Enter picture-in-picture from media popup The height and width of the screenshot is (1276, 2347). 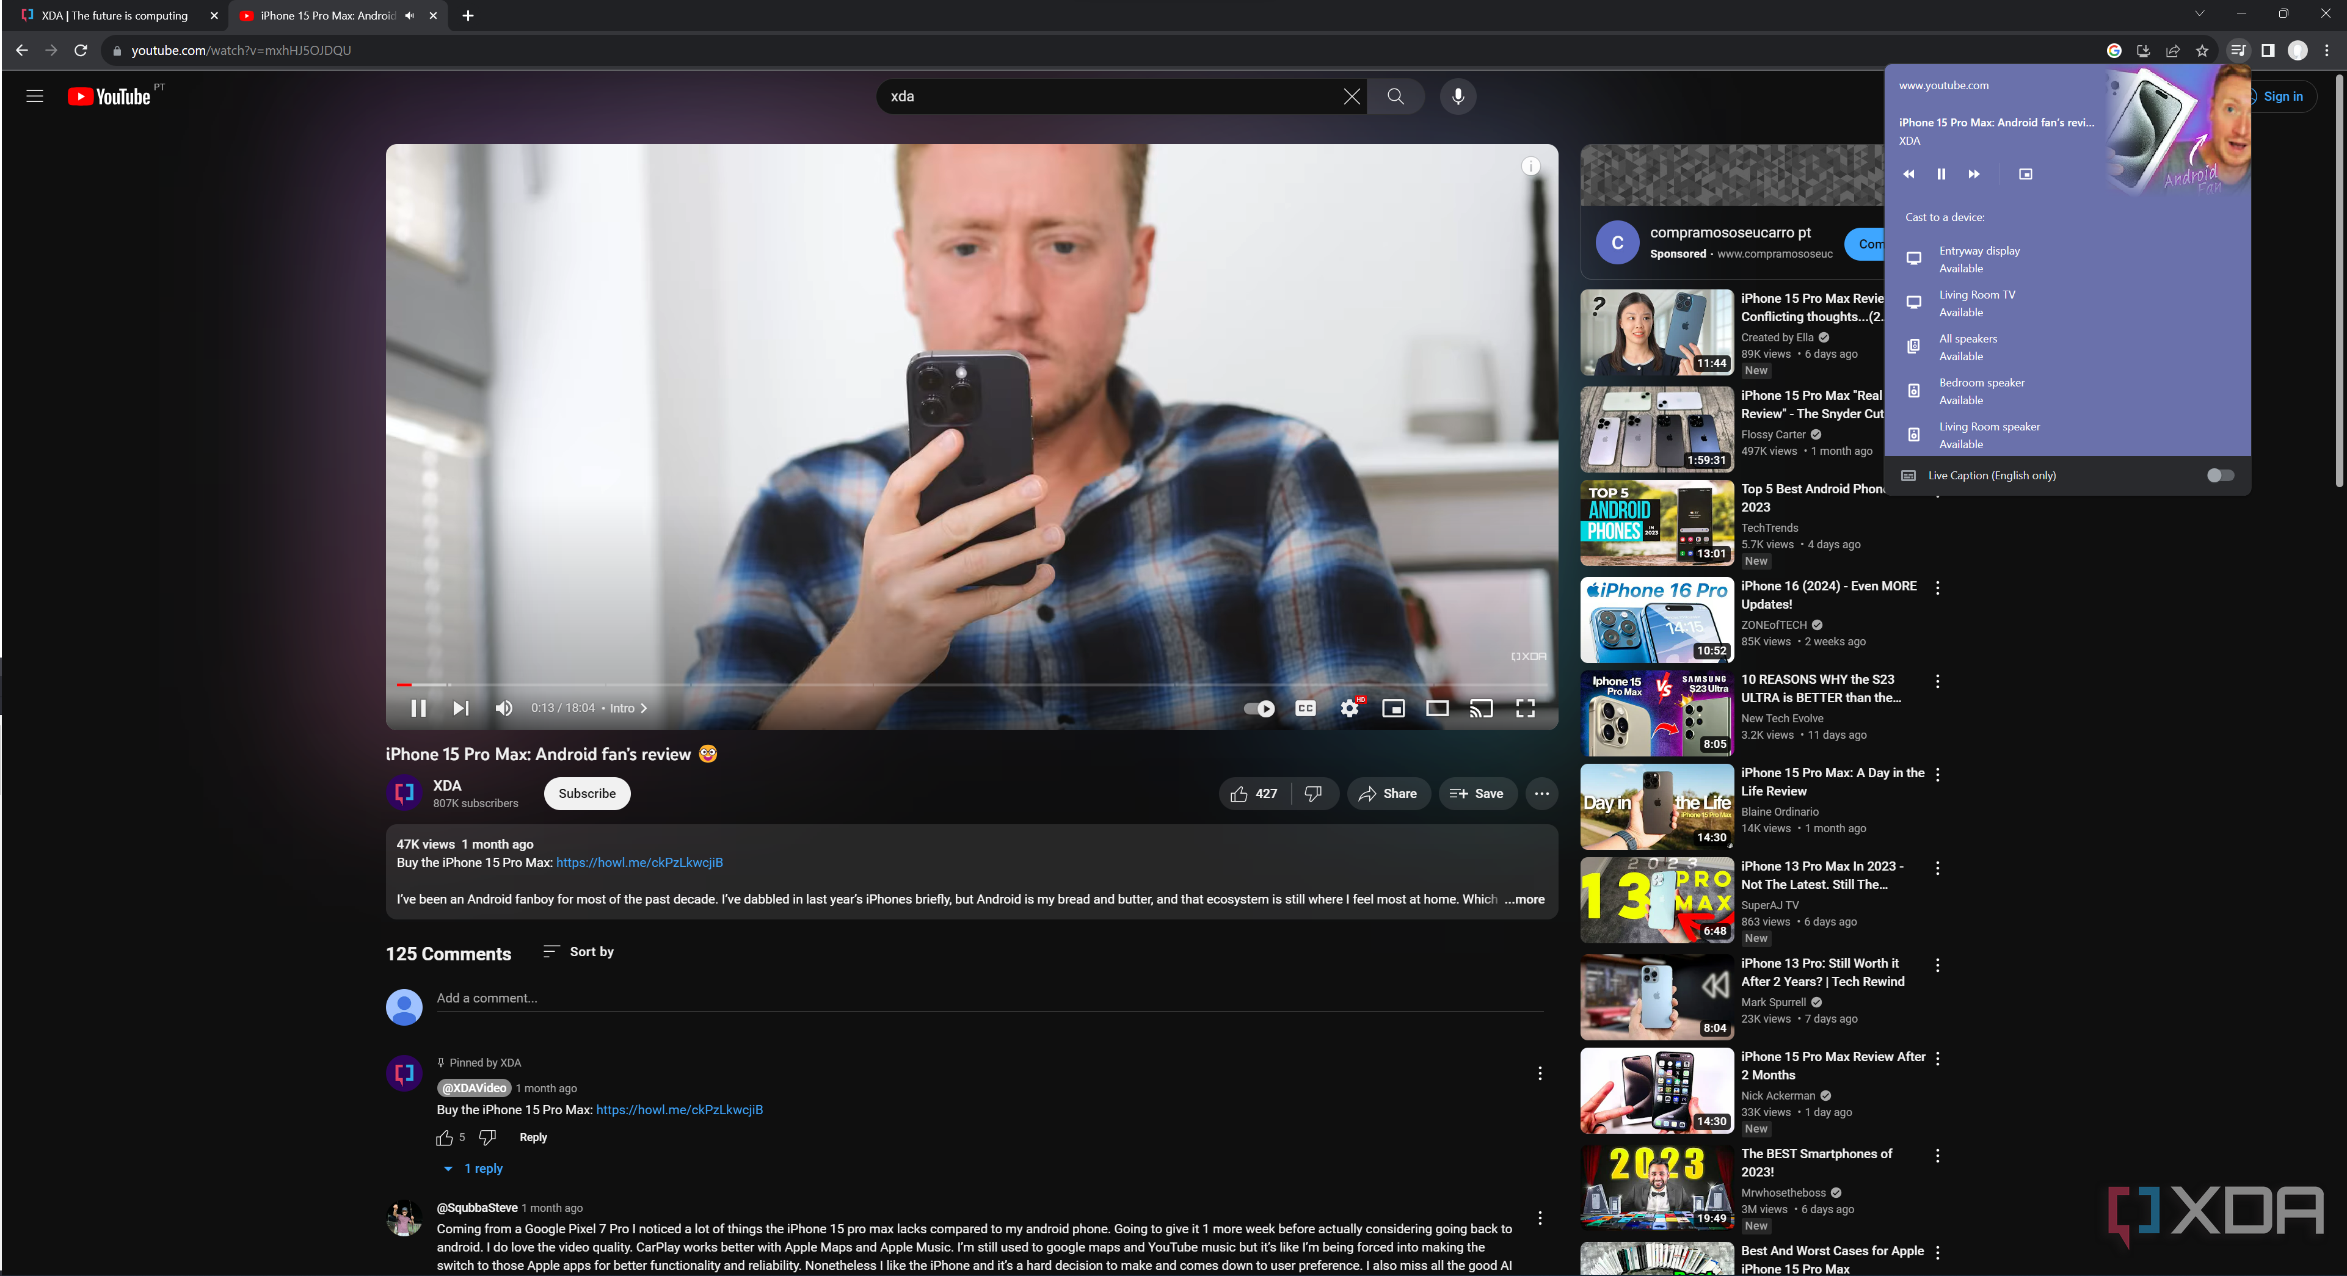[2025, 174]
